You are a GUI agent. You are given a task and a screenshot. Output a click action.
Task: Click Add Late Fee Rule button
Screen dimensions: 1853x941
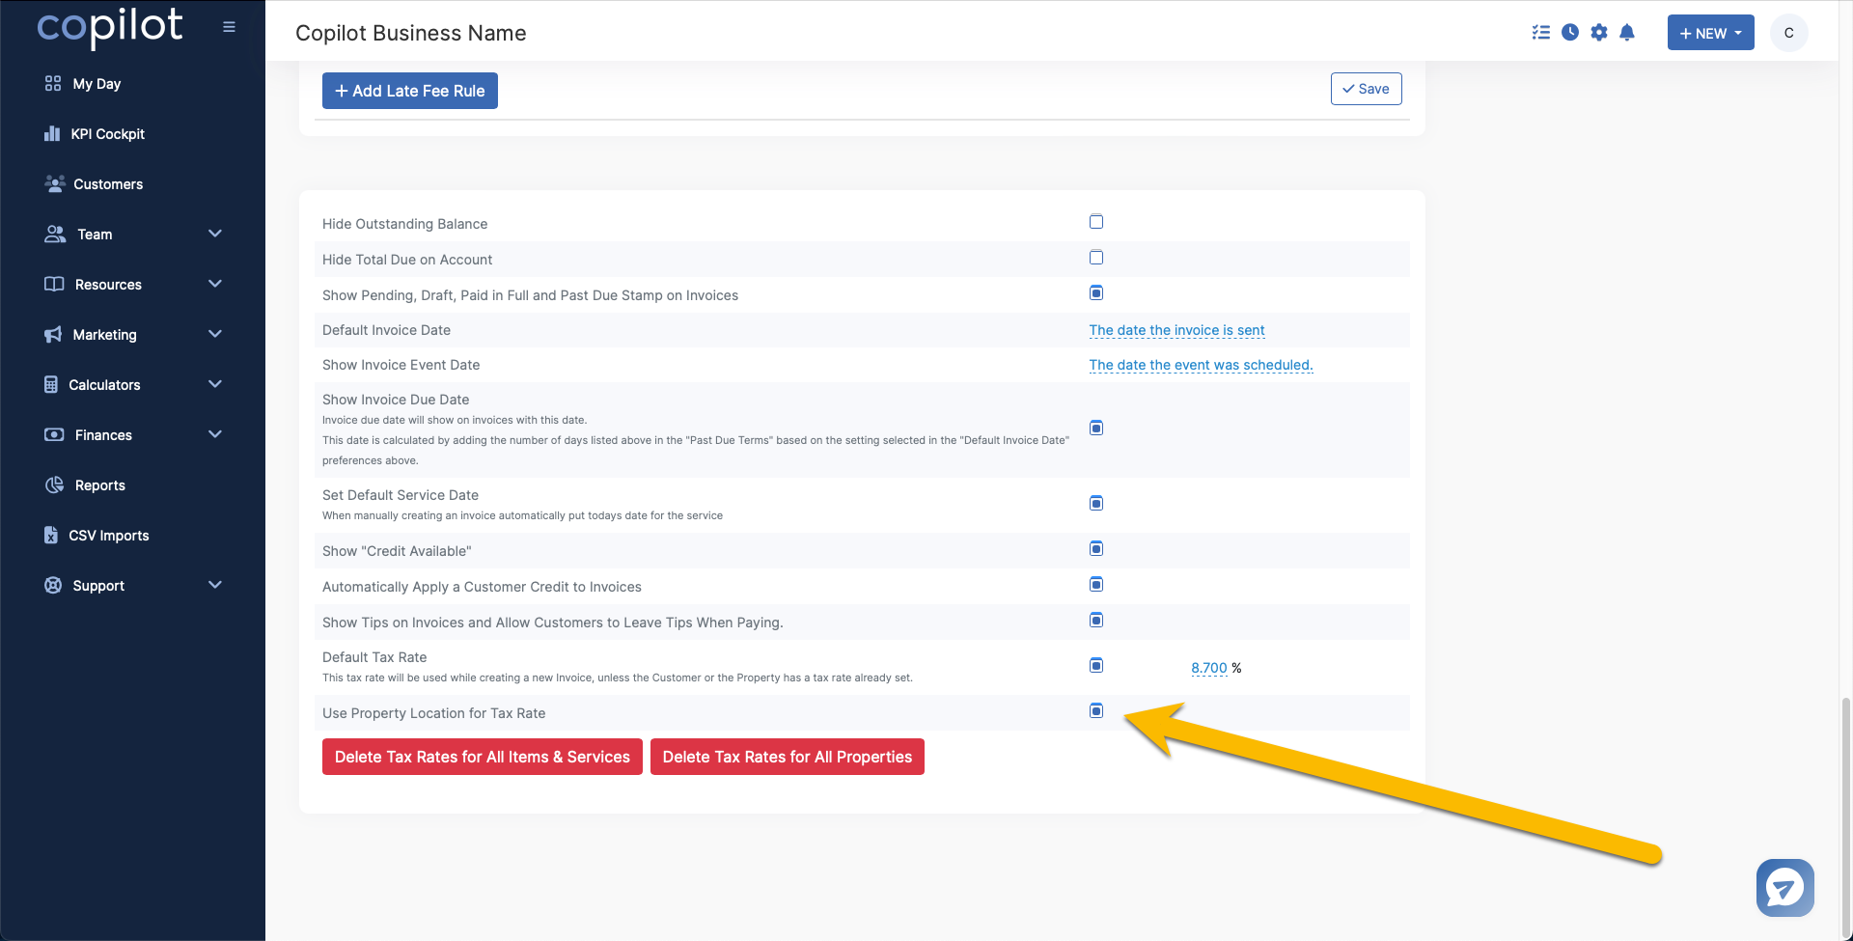(x=410, y=91)
